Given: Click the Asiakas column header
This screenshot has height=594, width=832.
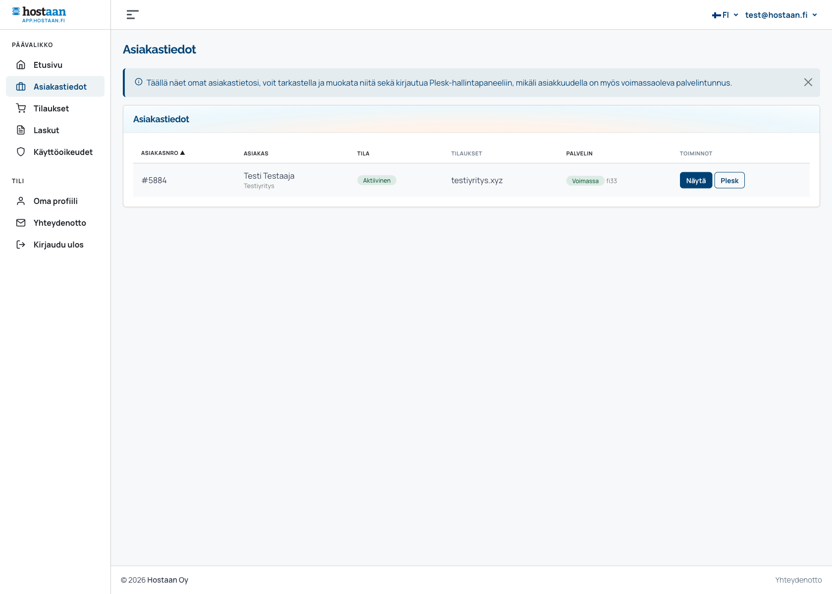Looking at the screenshot, I should tap(256, 153).
